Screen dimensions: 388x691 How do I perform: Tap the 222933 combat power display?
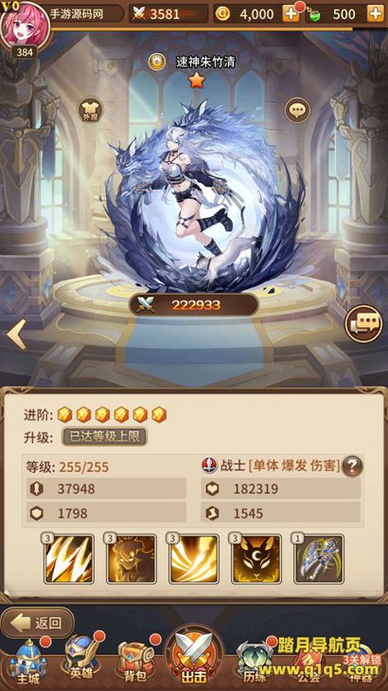tap(194, 305)
